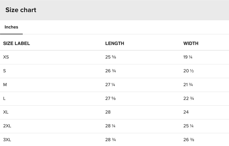Click the Size chart heading

coord(21,10)
